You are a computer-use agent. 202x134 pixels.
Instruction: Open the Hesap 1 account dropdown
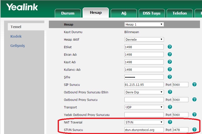point(144,24)
